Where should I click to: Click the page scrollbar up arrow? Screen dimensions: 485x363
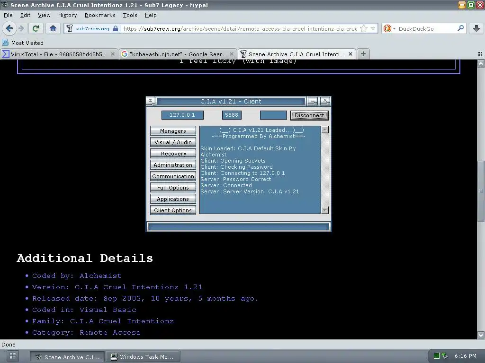tap(481, 64)
